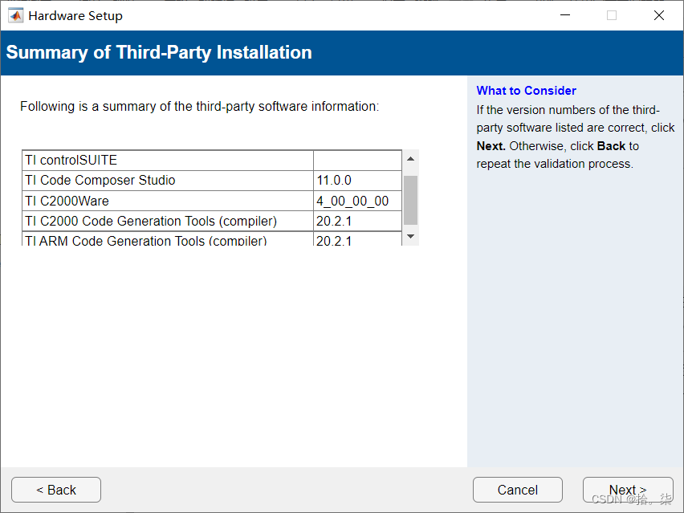Click the table's vertical scrollbar thumb
684x513 pixels.
[x=410, y=200]
